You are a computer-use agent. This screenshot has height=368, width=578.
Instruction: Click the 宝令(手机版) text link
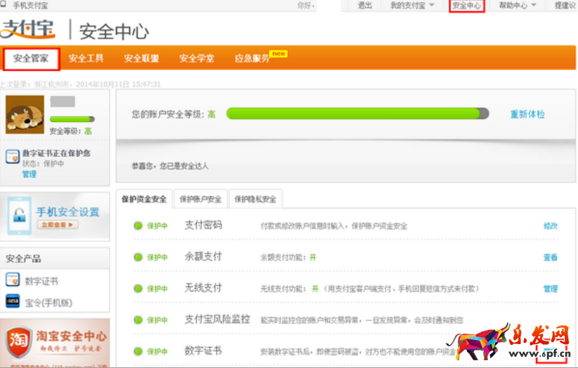click(48, 303)
